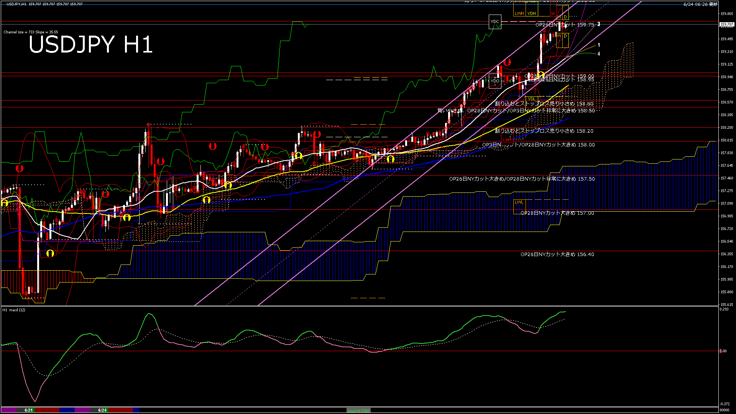Click the red LMH marker label
Viewport: 736px width, 414px height.
[x=507, y=140]
